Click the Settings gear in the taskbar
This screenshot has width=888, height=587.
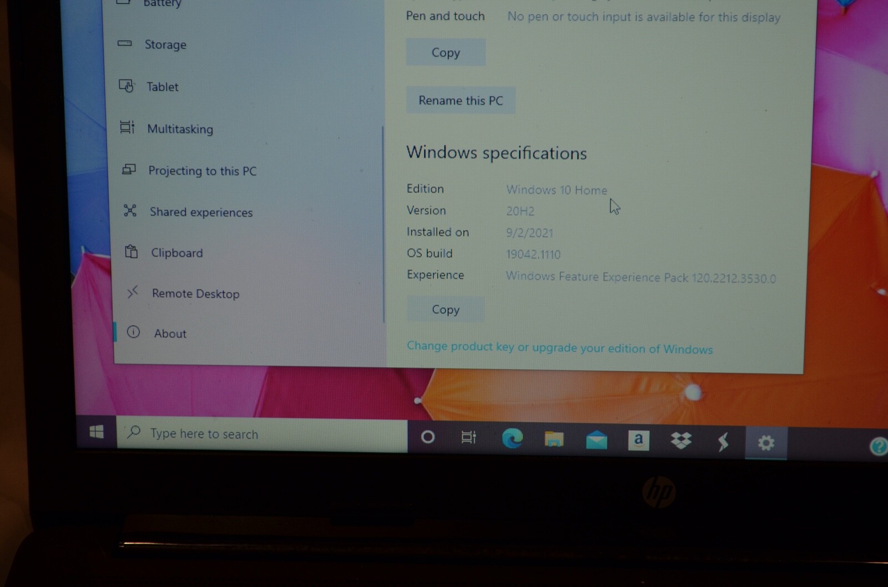coord(766,443)
